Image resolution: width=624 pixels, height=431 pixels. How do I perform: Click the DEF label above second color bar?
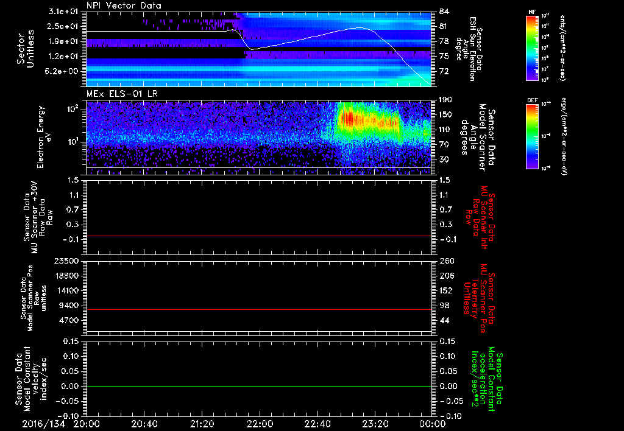point(532,100)
